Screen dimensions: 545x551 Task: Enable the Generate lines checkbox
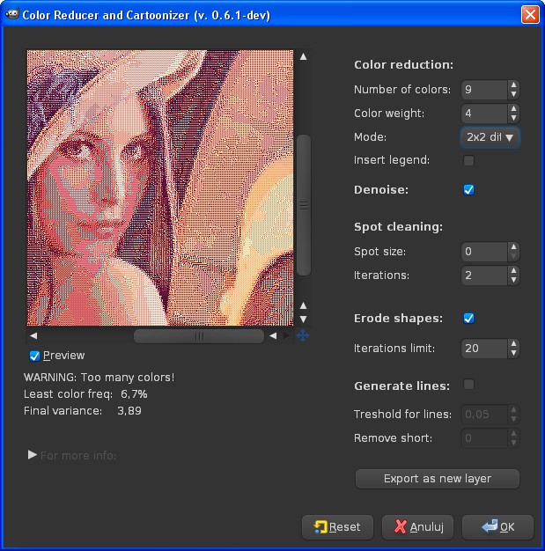[x=468, y=384]
